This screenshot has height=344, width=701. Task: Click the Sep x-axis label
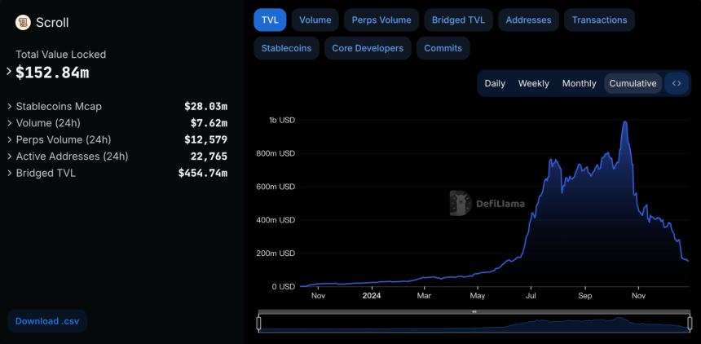[x=585, y=296]
